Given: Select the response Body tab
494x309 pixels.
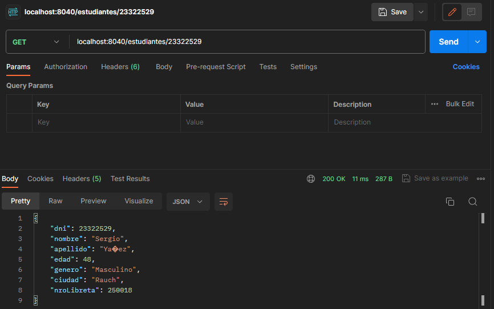Looking at the screenshot, I should click(x=10, y=179).
